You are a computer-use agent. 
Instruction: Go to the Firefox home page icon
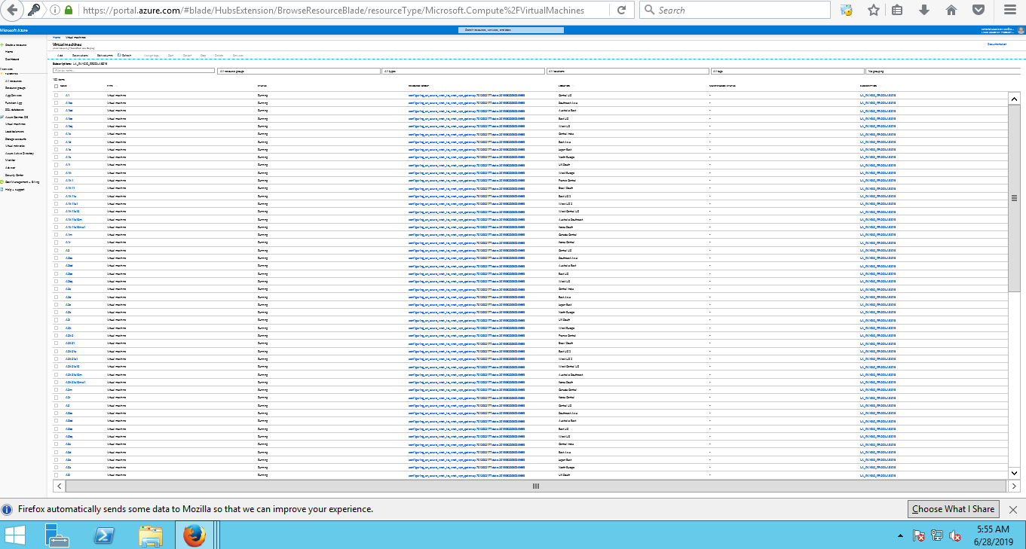(951, 11)
